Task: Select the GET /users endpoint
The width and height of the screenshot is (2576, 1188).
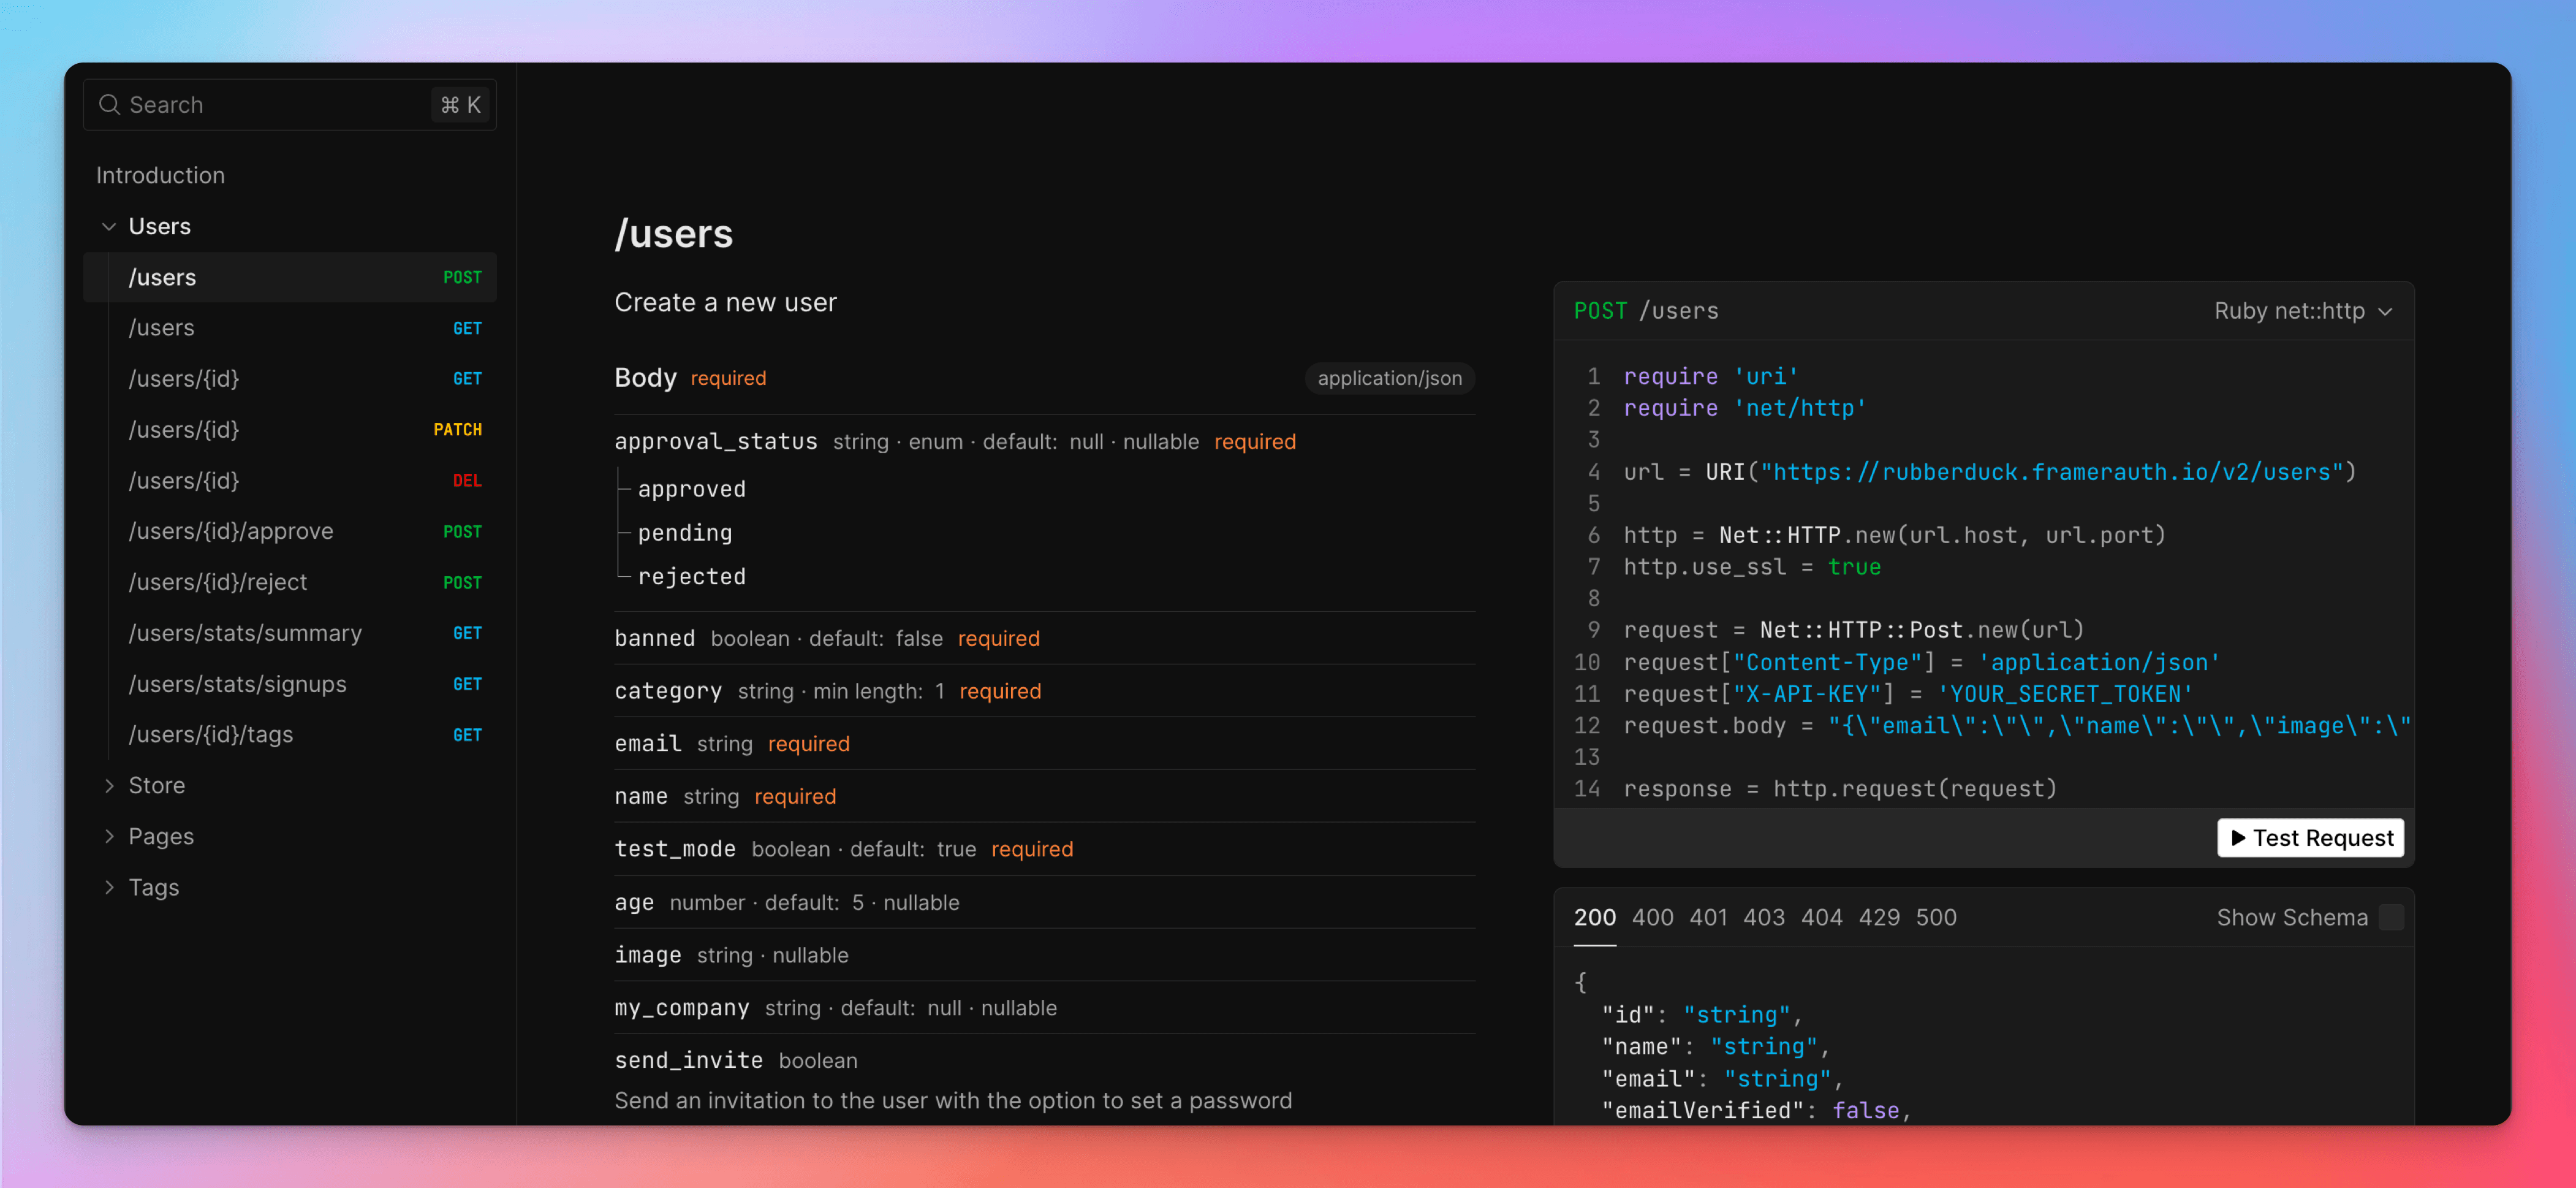Action: coord(290,328)
